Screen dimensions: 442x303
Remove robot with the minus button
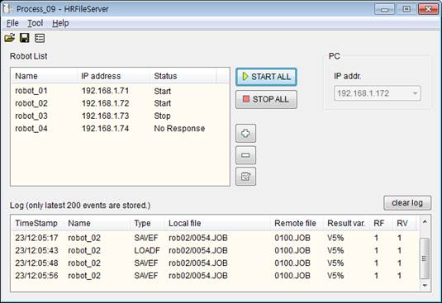coord(245,155)
